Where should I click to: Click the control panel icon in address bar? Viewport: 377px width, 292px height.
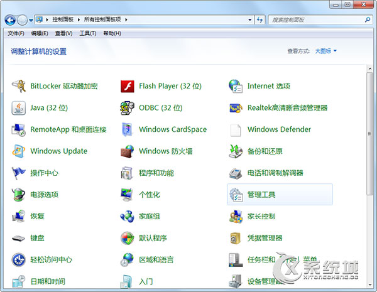point(39,19)
